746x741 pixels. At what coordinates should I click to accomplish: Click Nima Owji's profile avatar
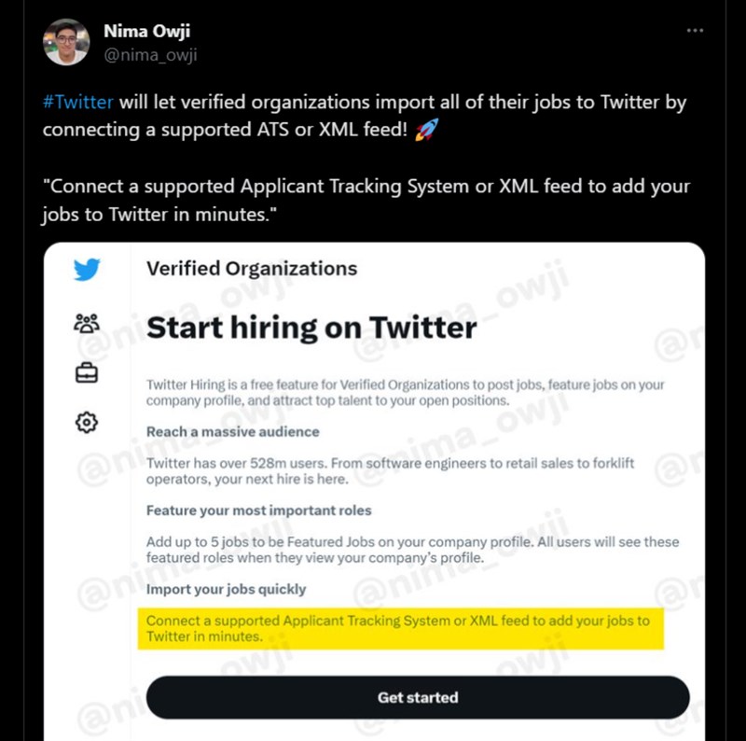(x=66, y=42)
